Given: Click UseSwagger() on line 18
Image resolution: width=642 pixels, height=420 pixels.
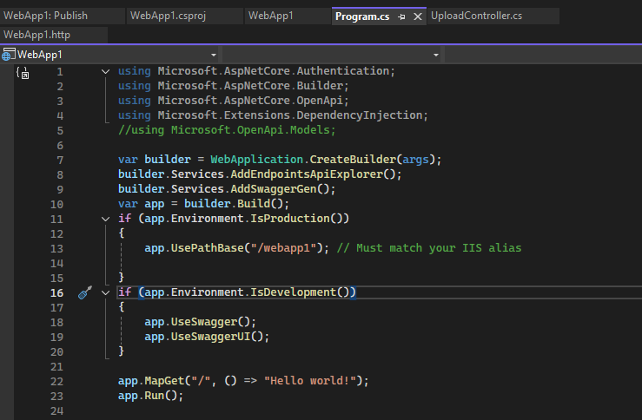Looking at the screenshot, I should [x=210, y=321].
